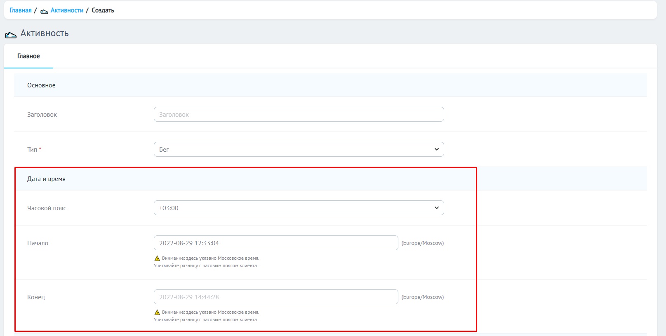Go to the Активности breadcrumb link
Image resolution: width=666 pixels, height=336 pixels.
click(x=67, y=10)
